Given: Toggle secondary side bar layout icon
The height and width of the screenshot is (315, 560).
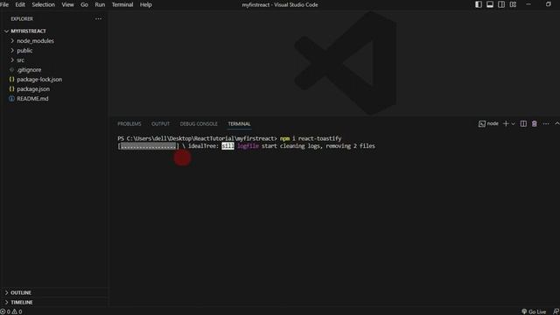Looking at the screenshot, I should click(x=501, y=4).
